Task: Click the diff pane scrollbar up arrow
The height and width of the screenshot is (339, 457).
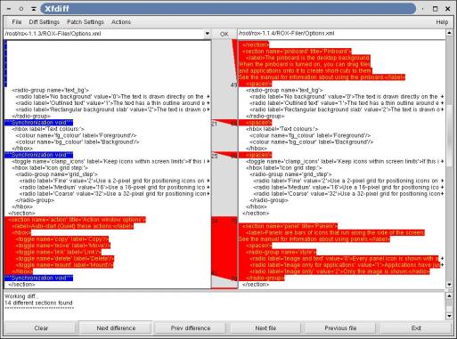Action: coord(449,33)
